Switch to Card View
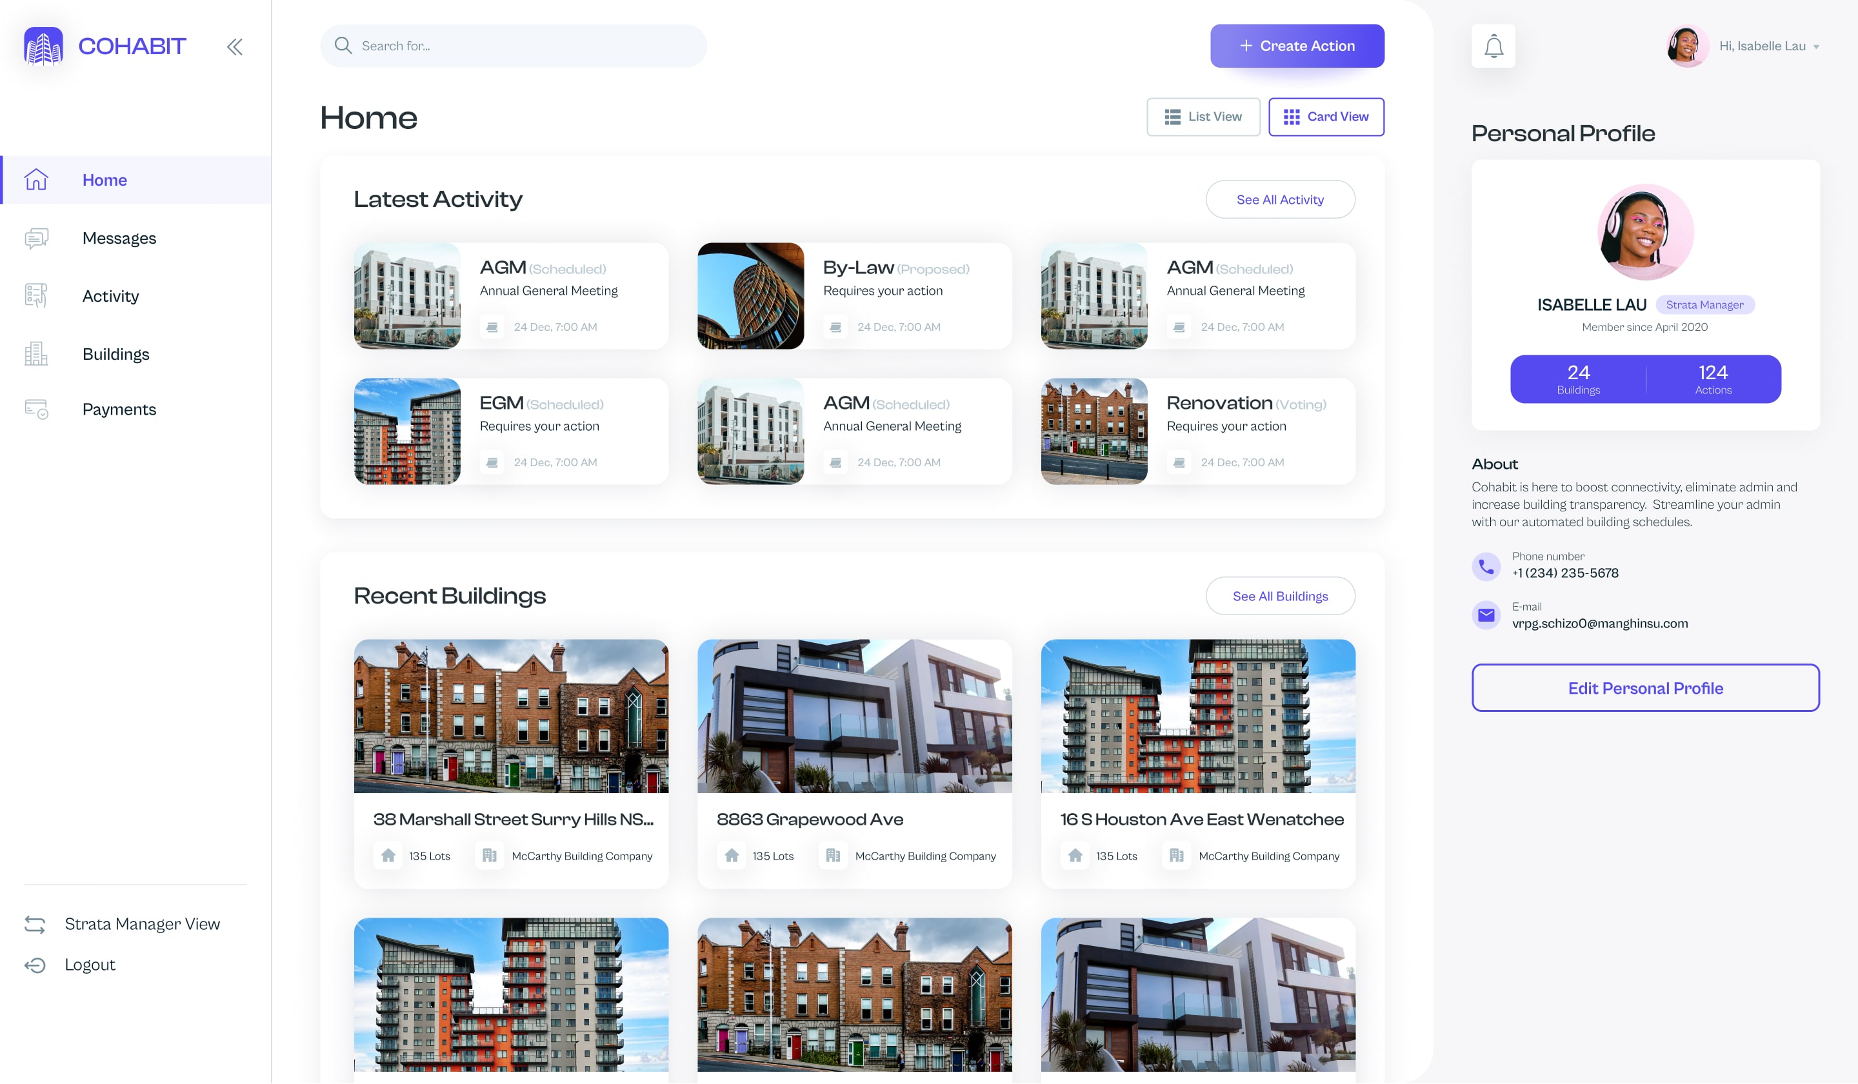This screenshot has width=1858, height=1084. (x=1326, y=117)
